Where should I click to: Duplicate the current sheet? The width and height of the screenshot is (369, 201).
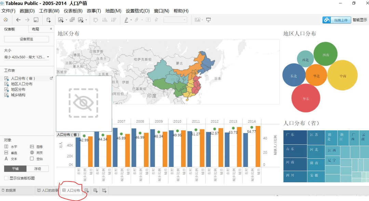click(72, 20)
